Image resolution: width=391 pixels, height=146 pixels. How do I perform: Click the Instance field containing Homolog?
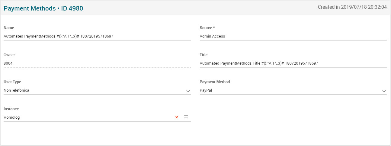coord(88,117)
